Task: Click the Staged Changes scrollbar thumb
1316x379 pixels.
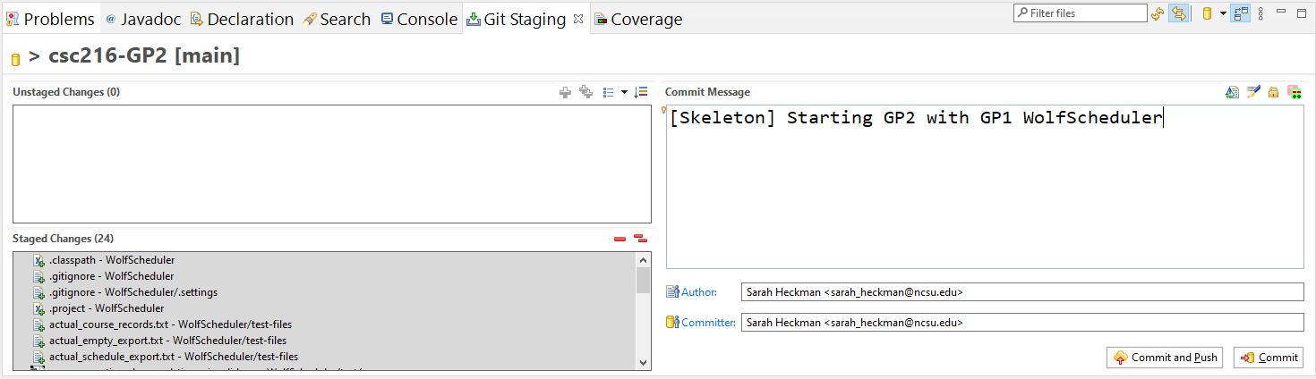Action: coord(643,281)
